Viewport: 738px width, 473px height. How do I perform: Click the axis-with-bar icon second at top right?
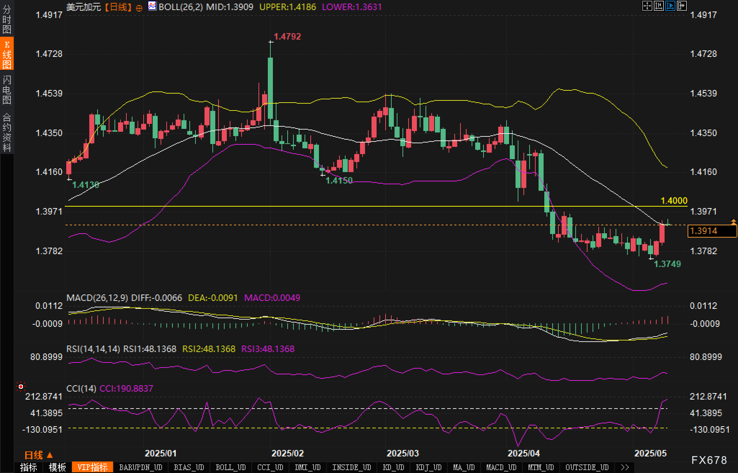[658, 6]
